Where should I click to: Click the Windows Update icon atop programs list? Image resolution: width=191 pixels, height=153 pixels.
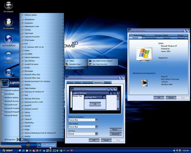[22, 15]
